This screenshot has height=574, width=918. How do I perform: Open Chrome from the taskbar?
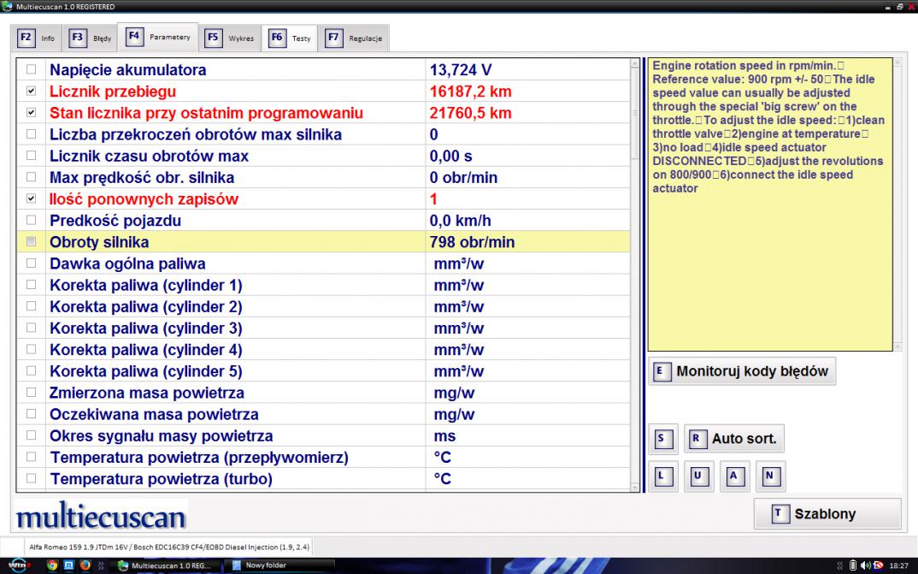point(53,565)
